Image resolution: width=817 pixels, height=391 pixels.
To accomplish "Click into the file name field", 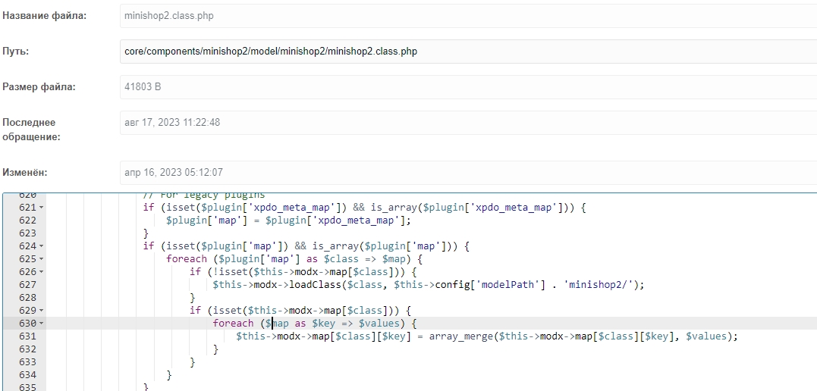I will [x=467, y=15].
